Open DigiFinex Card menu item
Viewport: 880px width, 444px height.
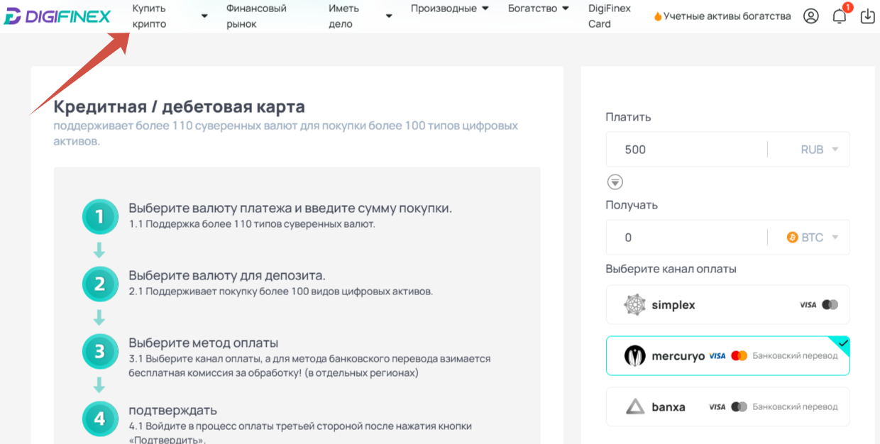pos(610,16)
